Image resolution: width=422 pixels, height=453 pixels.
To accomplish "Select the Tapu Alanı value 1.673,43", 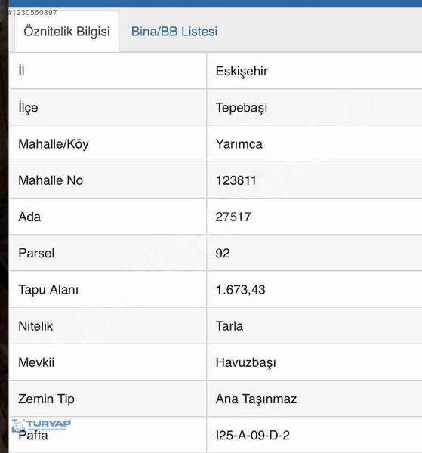I will 240,290.
